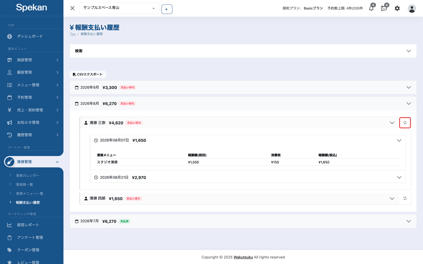This screenshot has width=423, height=264.
Task: Open the サンプルスペース青山 space dropdown
Action: [119, 8]
